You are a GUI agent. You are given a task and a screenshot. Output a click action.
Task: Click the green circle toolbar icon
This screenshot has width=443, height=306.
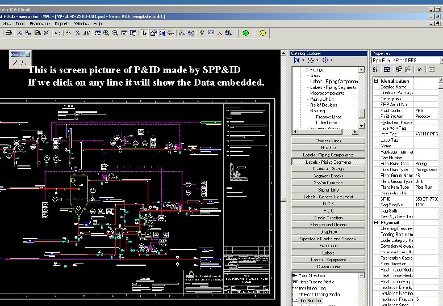[246, 33]
